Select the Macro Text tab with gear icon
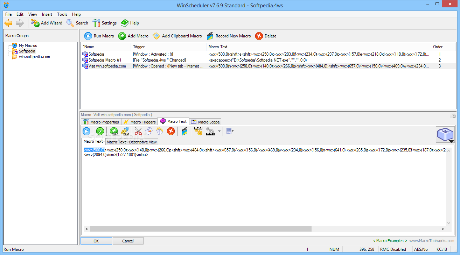 tap(173, 121)
